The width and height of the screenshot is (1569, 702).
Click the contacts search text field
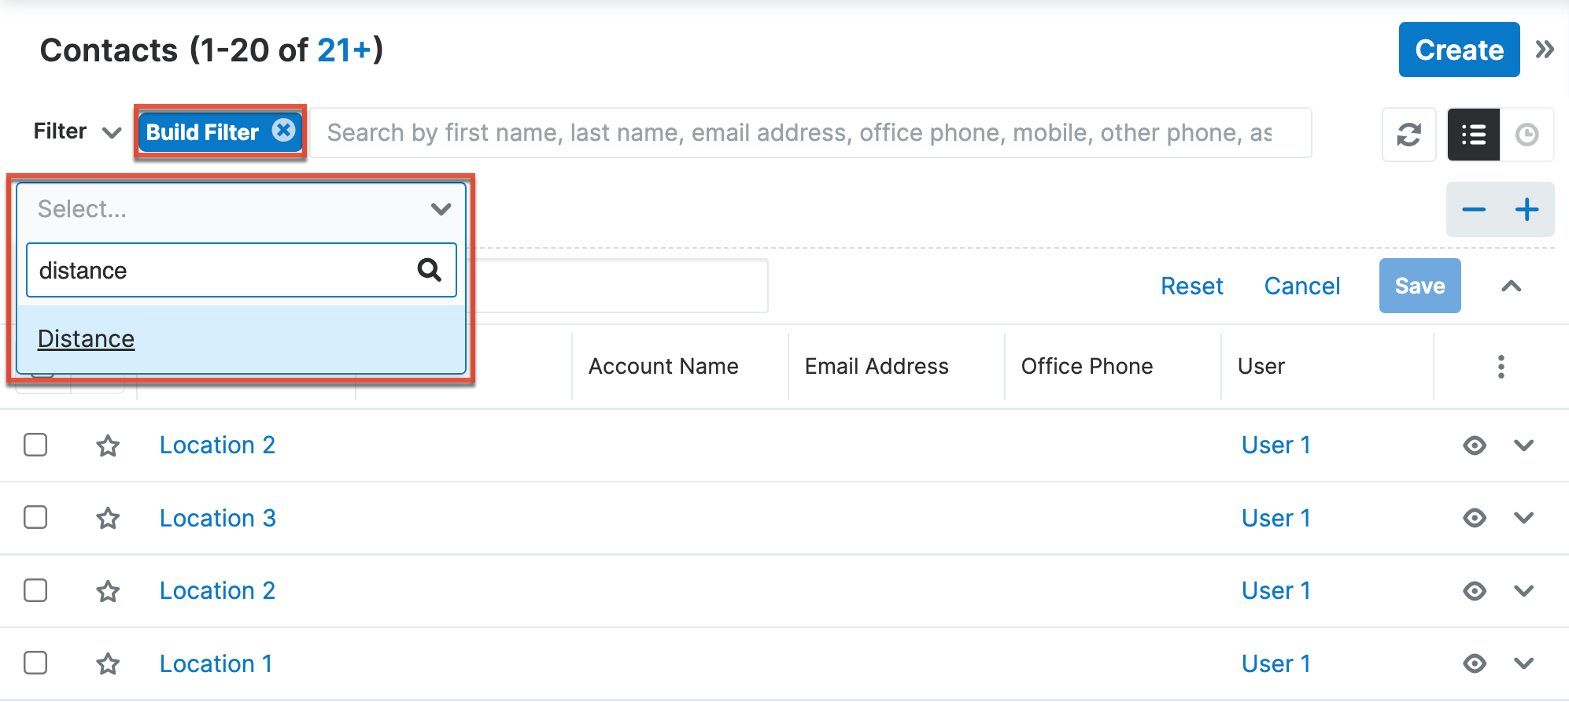pyautogui.click(x=810, y=133)
